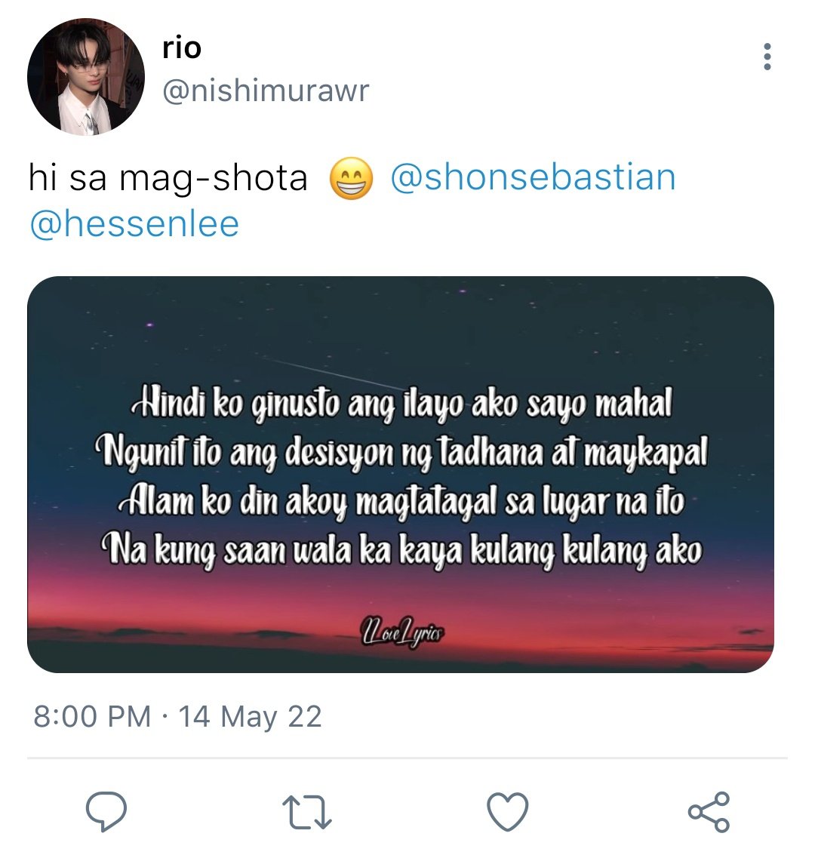
Task: Visit the mentioned @shonsebastian profile
Action: tap(533, 177)
